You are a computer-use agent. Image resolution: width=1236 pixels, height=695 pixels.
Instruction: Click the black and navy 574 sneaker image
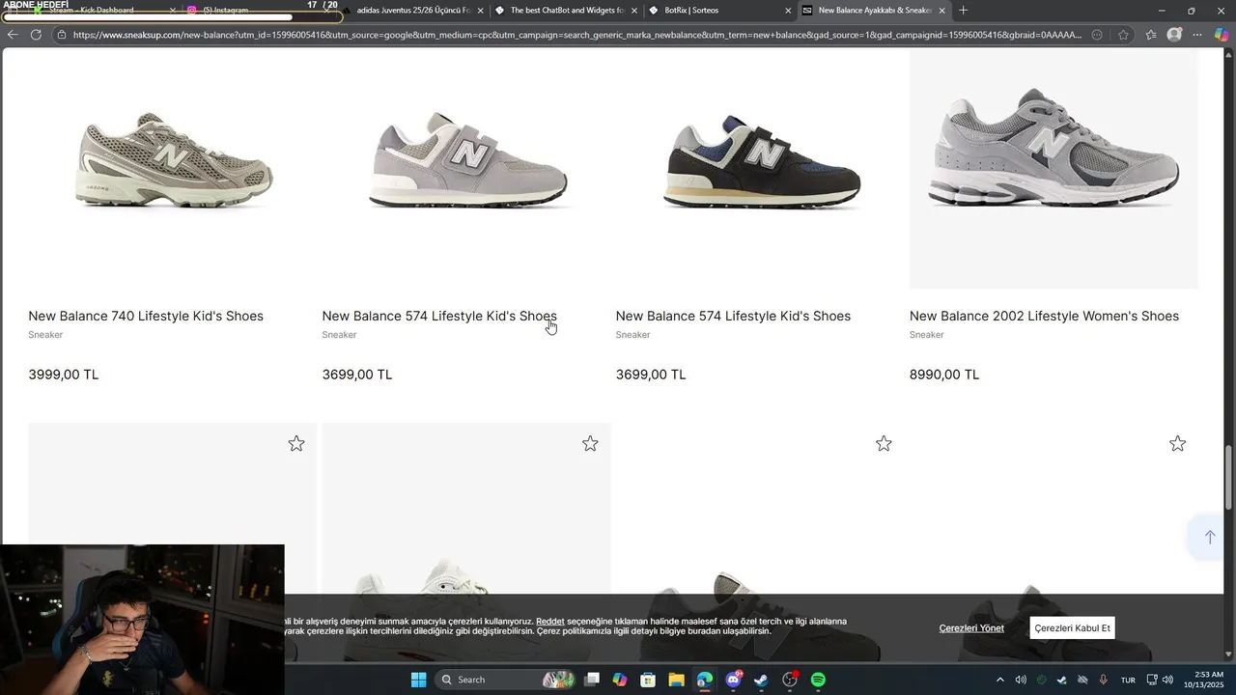761,160
